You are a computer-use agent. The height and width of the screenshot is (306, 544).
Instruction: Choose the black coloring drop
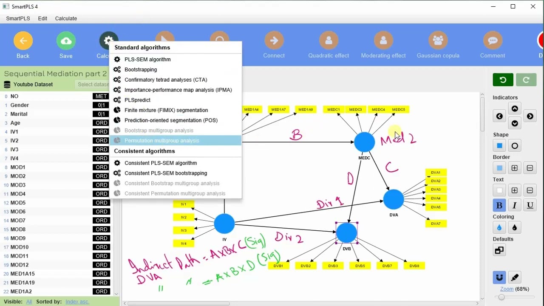[x=515, y=228]
